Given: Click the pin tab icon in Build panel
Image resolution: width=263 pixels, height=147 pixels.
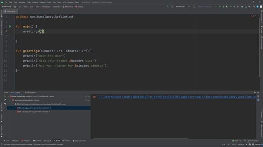Looking at the screenshot, I should click(x=5, y=100).
